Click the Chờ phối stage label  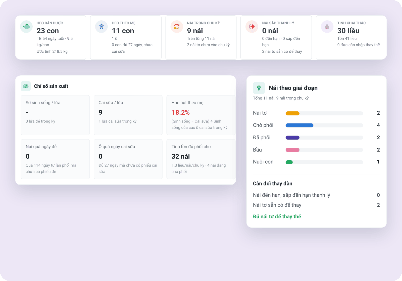click(x=263, y=125)
